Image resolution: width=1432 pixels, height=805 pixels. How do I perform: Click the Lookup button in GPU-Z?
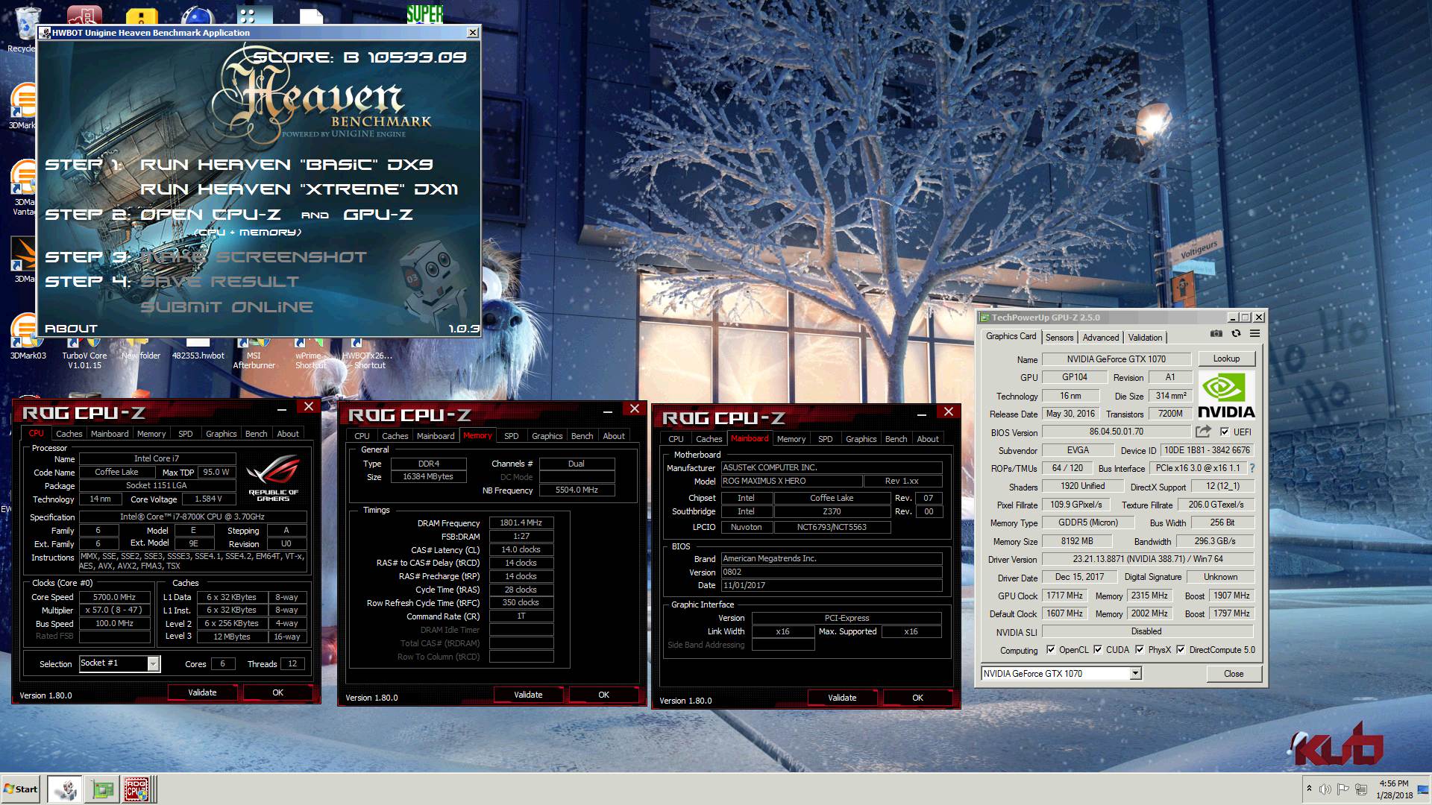1226,359
